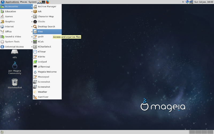Click the network globe tray icon
The image size is (214, 134).
tap(187, 2)
